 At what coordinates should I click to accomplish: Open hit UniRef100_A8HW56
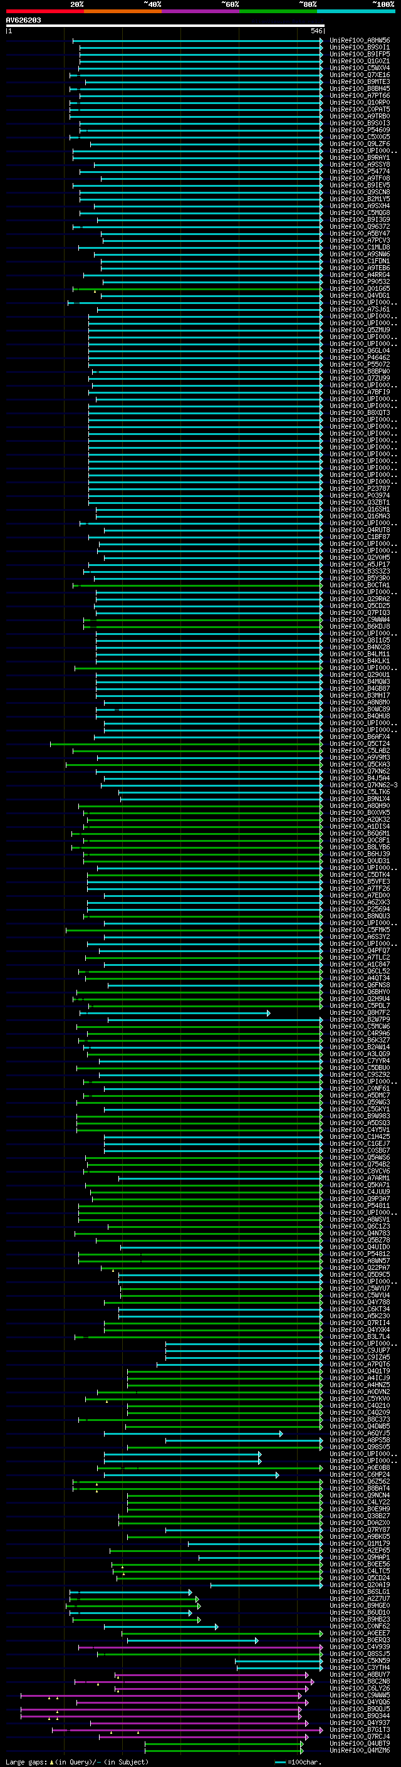coord(360,41)
